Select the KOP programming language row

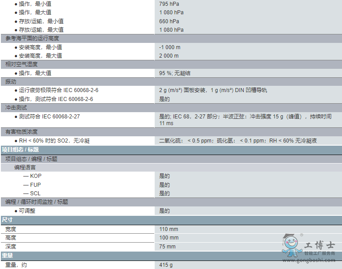[35, 176]
